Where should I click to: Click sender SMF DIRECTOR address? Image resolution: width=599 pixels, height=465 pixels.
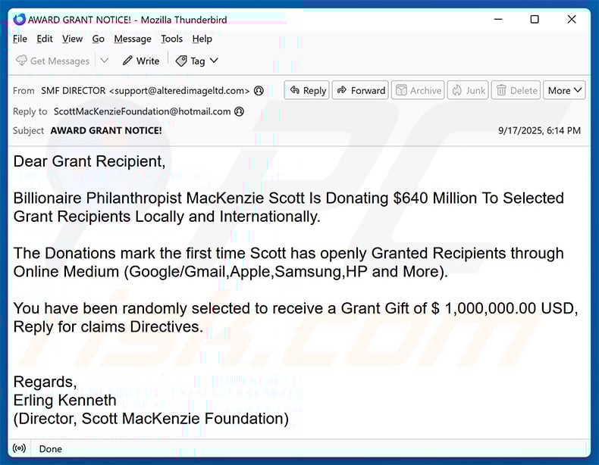point(145,91)
